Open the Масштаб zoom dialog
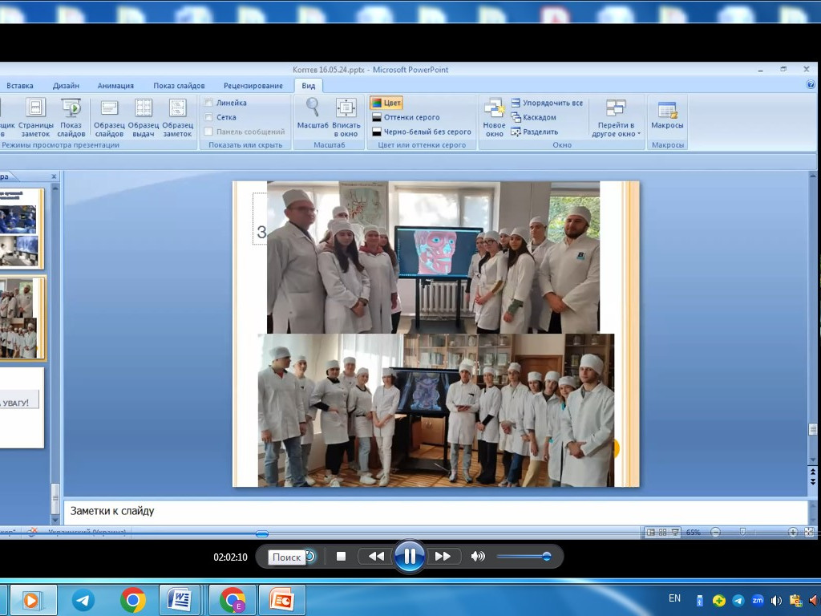 coord(313,114)
